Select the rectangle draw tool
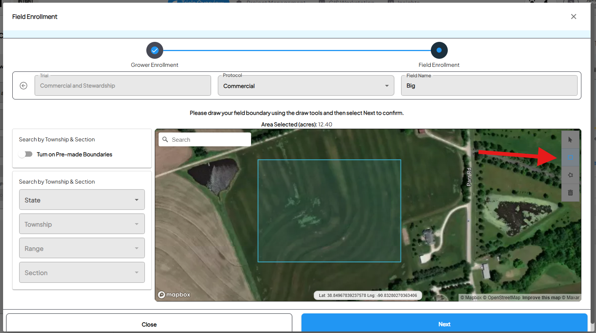The image size is (596, 333). tap(570, 157)
